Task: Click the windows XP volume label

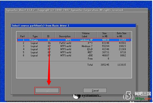Action: [x=86, y=40]
